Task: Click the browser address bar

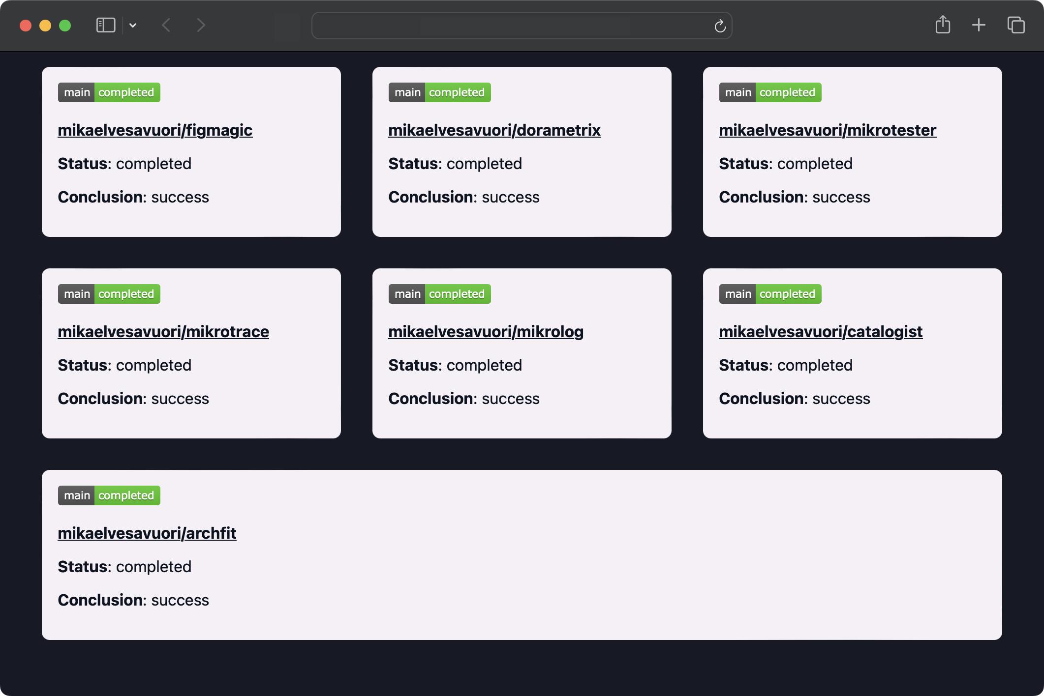Action: tap(512, 26)
